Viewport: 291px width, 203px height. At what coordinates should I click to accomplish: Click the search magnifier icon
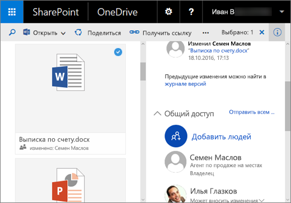point(12,32)
